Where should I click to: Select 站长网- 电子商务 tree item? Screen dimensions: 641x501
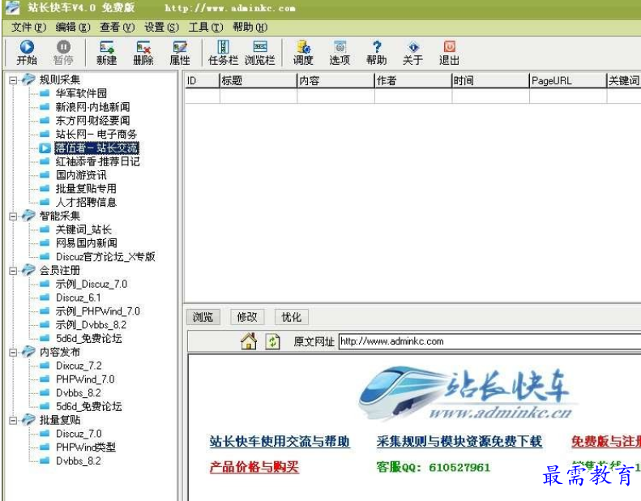pyautogui.click(x=96, y=134)
